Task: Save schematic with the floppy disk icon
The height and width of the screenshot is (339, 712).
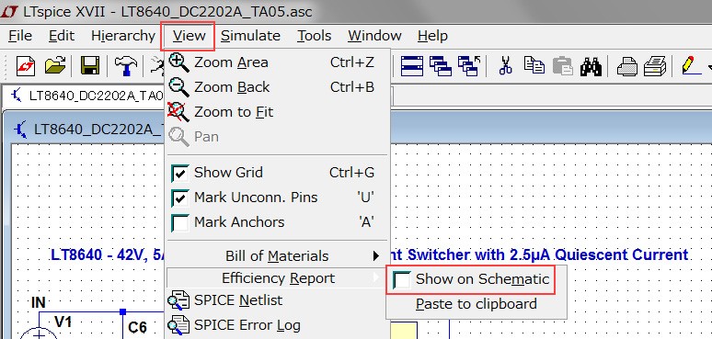Action: coord(90,66)
